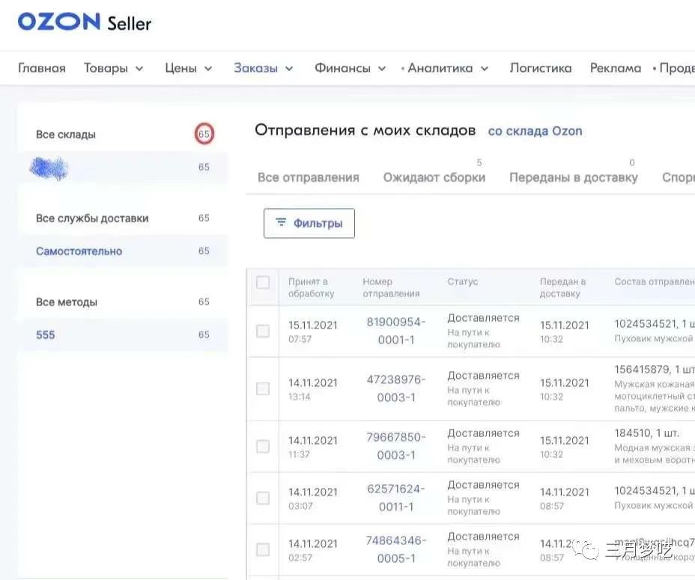Screen dimensions: 695x580
Task: Expand the Товары dropdown menu
Action: (x=113, y=68)
